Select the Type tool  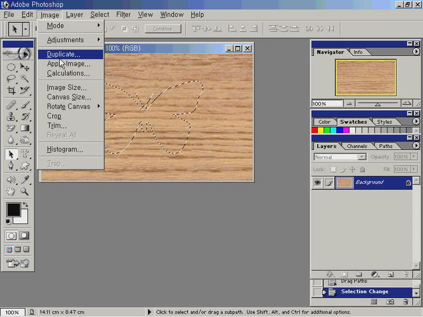pos(25,154)
